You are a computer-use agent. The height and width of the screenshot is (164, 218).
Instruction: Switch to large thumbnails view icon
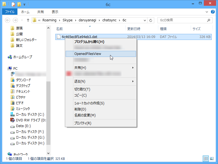click(212, 159)
